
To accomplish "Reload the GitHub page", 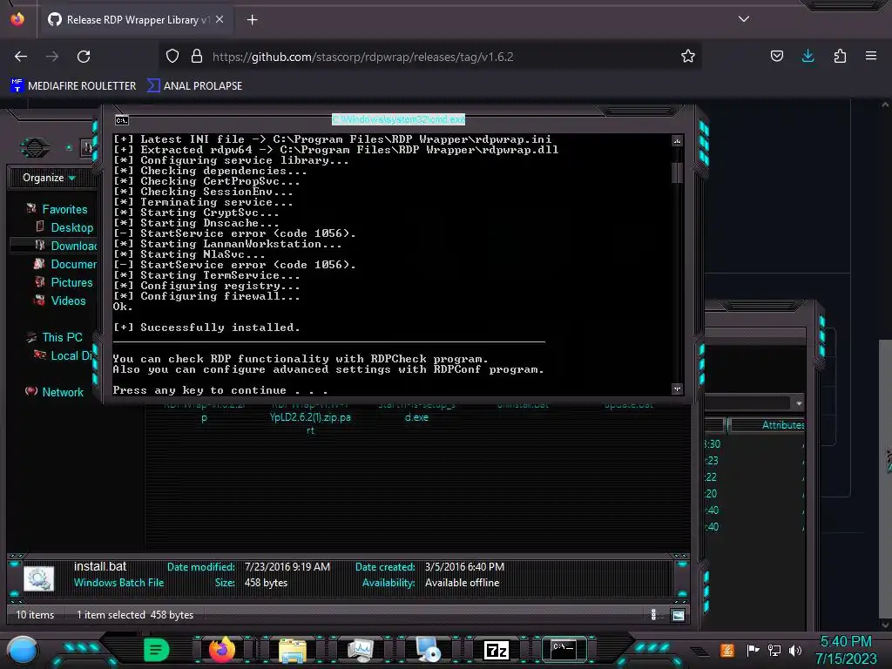I will pos(84,57).
